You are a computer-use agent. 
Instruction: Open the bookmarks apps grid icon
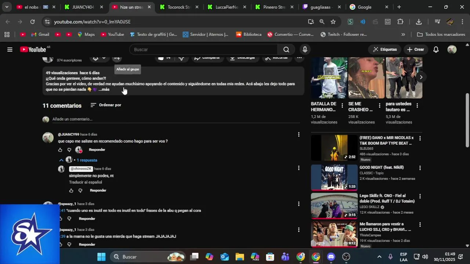[7, 34]
